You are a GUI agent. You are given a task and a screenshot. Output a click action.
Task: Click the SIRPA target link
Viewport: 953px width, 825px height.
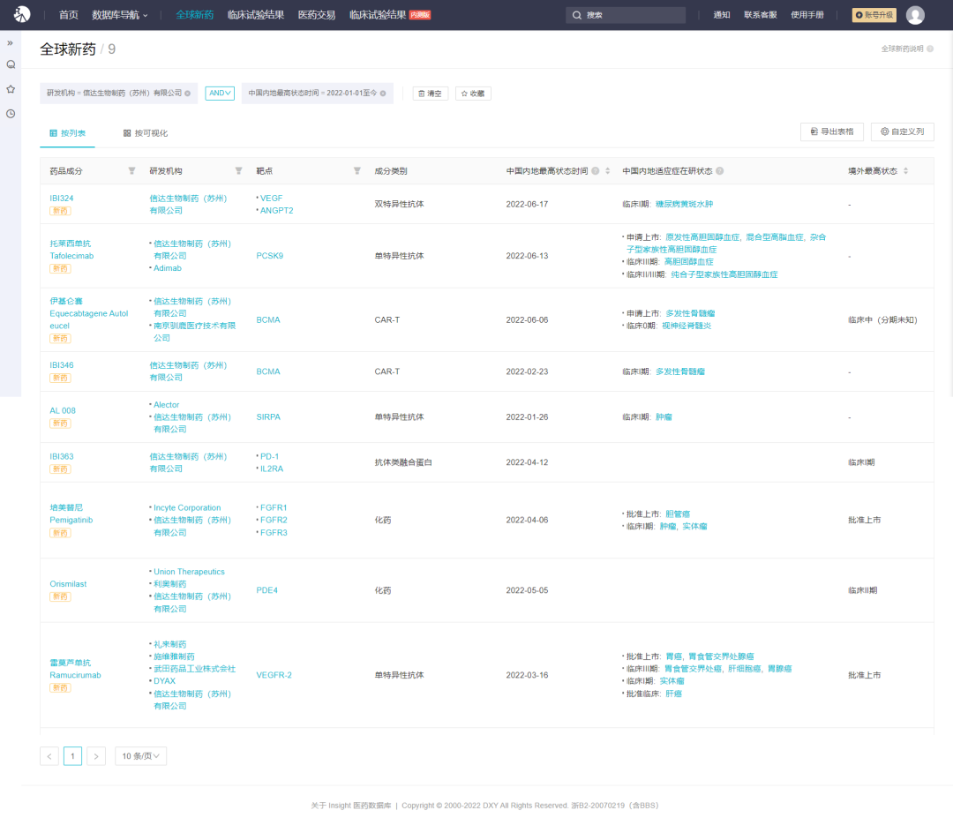click(268, 417)
